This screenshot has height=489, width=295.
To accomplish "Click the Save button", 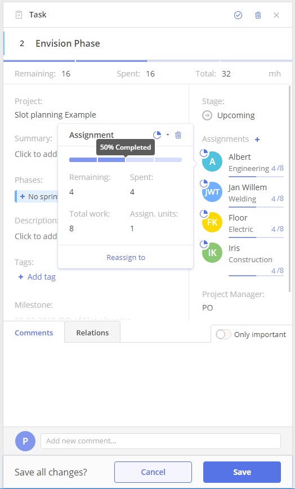I will click(242, 472).
